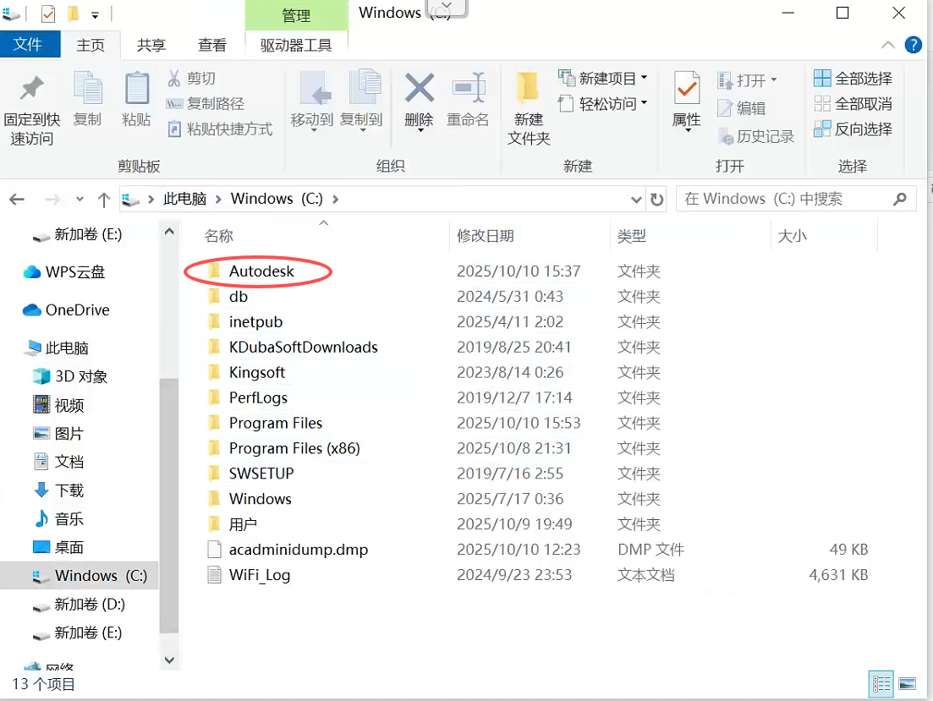
Task: Click 反向选择 to invert selection
Action: point(853,129)
